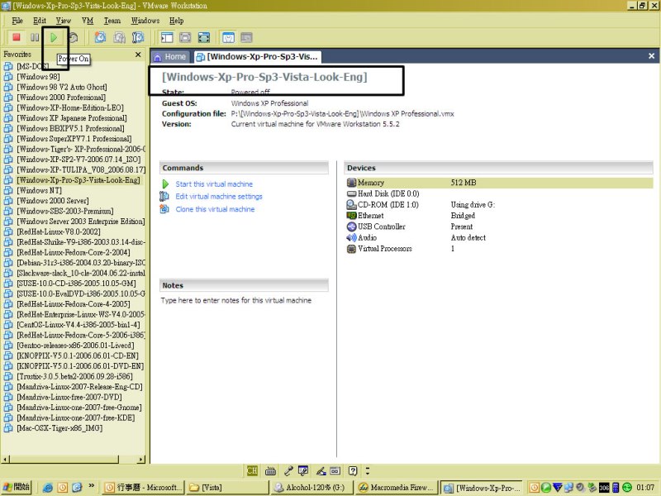The height and width of the screenshot is (496, 661).
Task: Open the File menu
Action: coord(17,20)
